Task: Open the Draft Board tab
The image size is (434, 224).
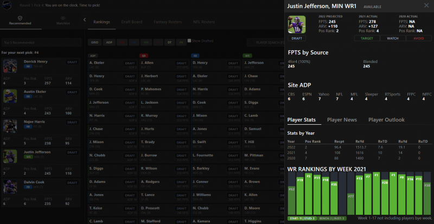Action: pyautogui.click(x=132, y=22)
